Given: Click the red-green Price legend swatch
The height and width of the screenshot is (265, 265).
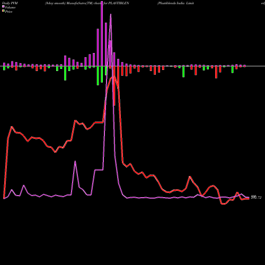Looking at the screenshot, I should (3, 11).
